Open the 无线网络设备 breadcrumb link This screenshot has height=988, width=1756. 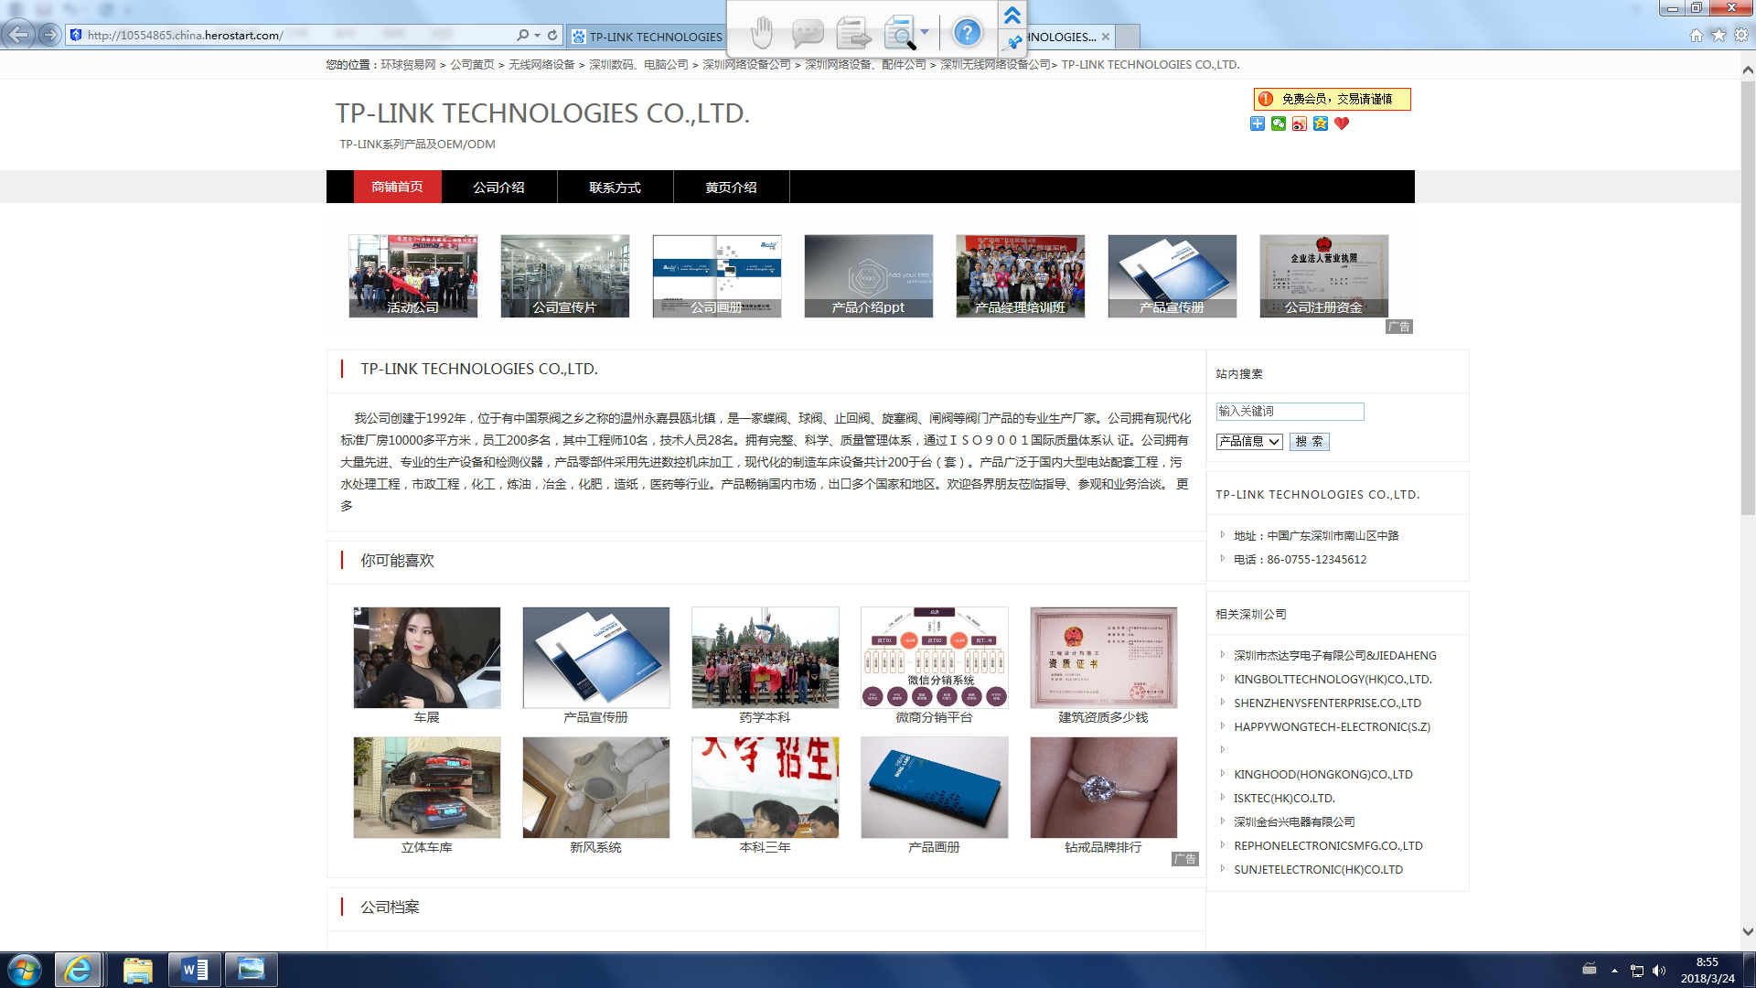click(541, 65)
